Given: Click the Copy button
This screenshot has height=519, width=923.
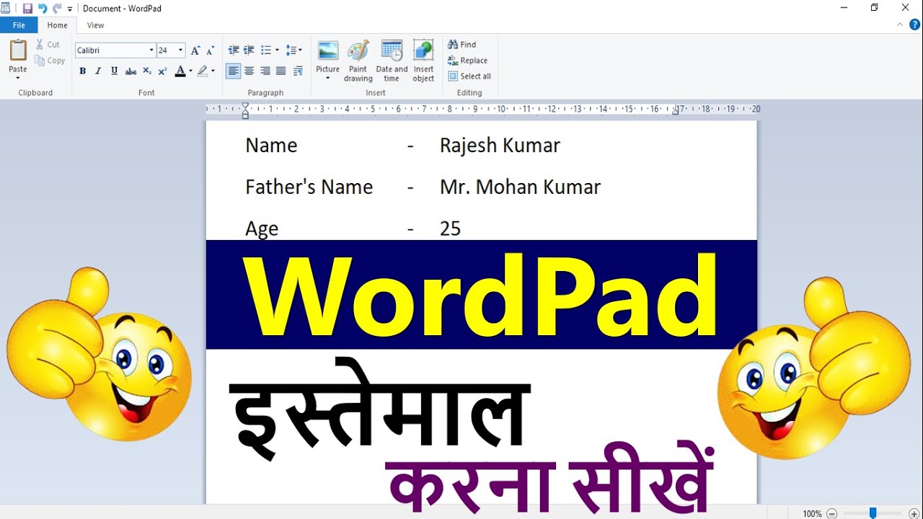Looking at the screenshot, I should coord(50,61).
